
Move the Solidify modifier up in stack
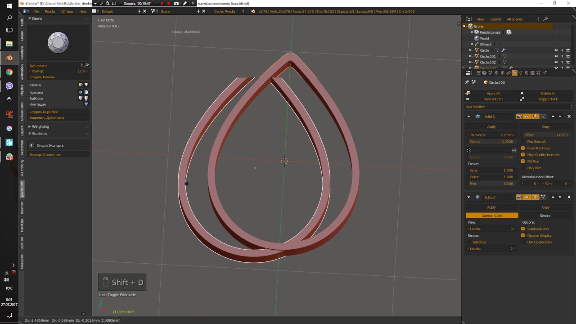(553, 117)
